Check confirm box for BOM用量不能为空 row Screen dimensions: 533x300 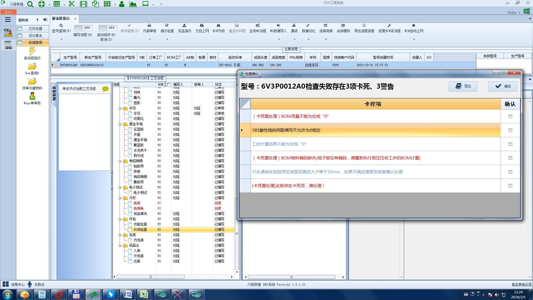click(x=510, y=116)
